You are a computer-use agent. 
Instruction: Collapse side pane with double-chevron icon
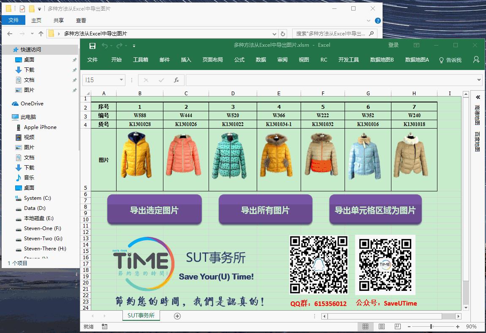pyautogui.click(x=478, y=97)
